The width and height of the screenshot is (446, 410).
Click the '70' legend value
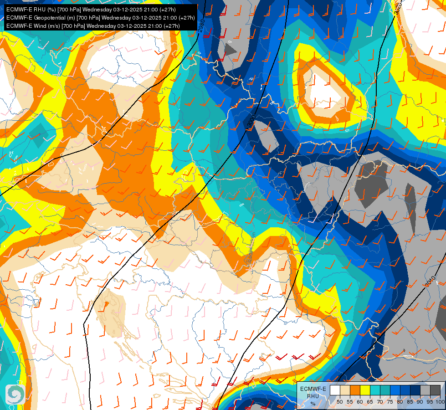(x=380, y=402)
